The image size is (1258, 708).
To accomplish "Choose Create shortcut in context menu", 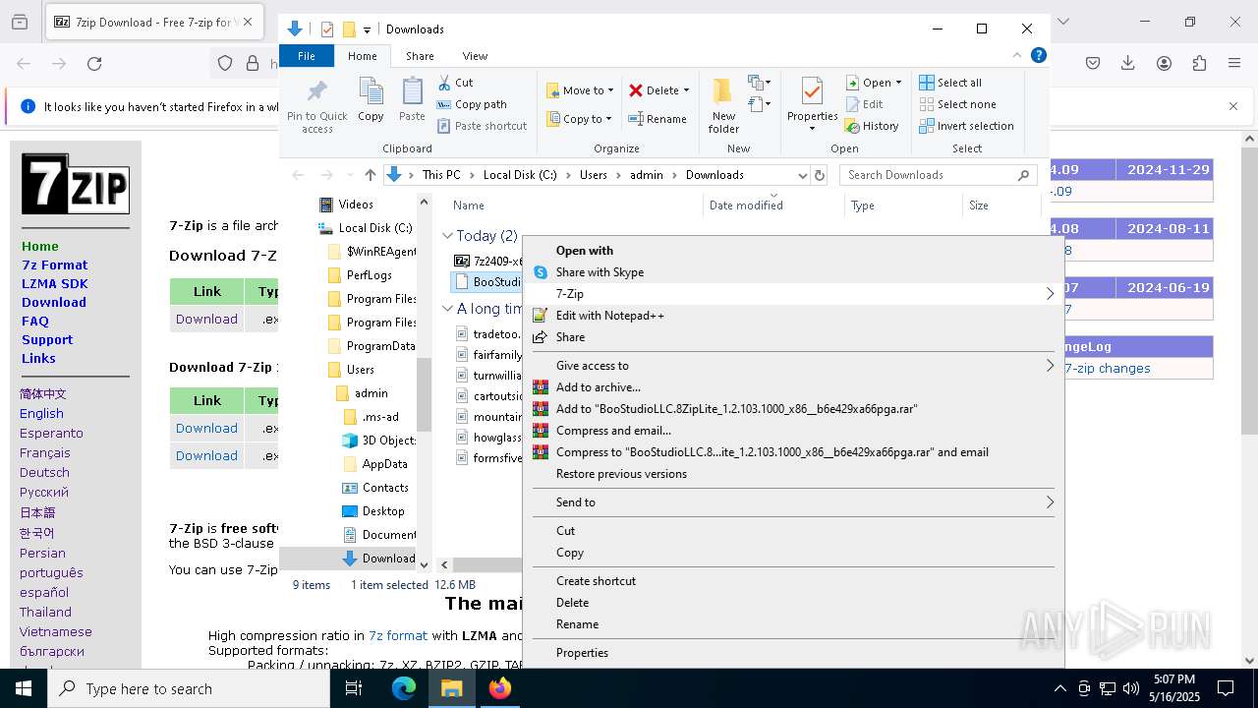I will pos(794,581).
